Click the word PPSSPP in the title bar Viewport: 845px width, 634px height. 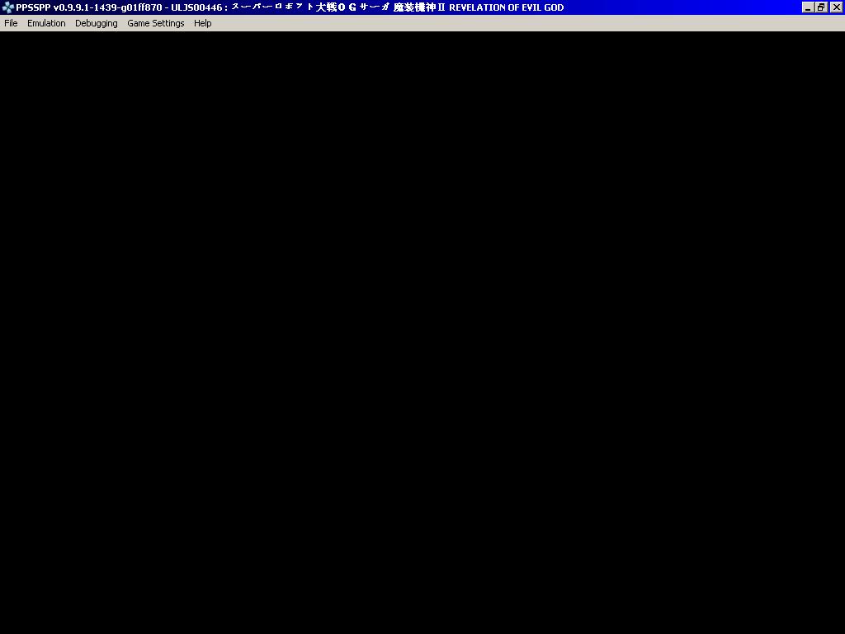pyautogui.click(x=33, y=7)
